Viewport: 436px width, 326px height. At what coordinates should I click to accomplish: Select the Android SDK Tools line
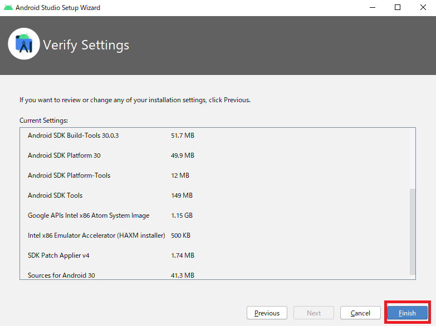coord(55,195)
